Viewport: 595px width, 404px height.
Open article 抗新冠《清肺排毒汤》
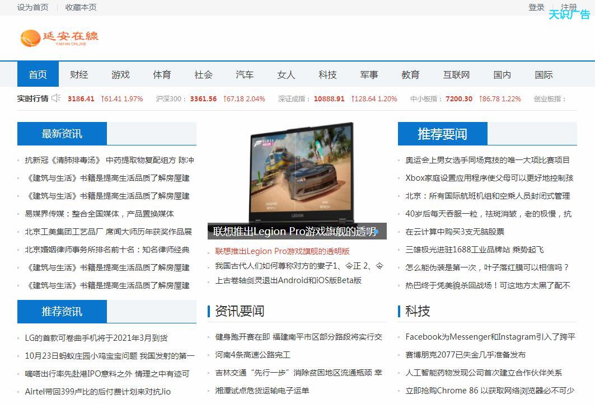tap(109, 160)
